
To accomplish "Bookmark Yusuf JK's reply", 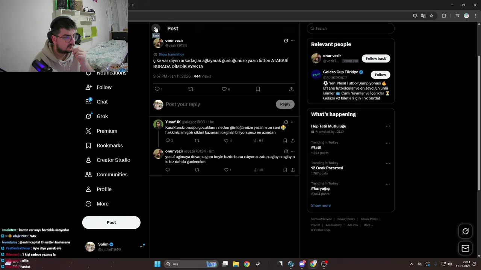I will tap(285, 141).
